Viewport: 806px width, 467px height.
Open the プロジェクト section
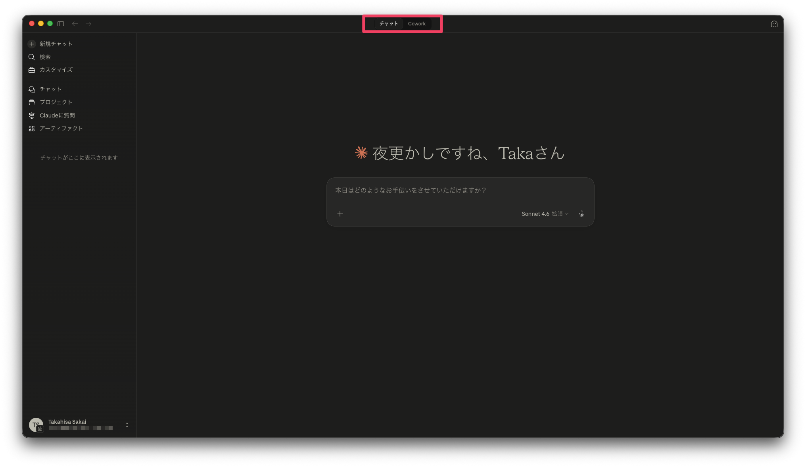(56, 102)
